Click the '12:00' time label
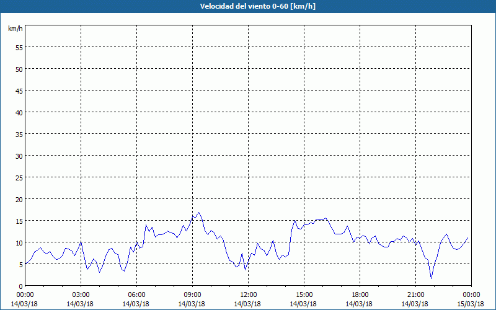The width and height of the screenshot is (496, 310). pos(249,295)
